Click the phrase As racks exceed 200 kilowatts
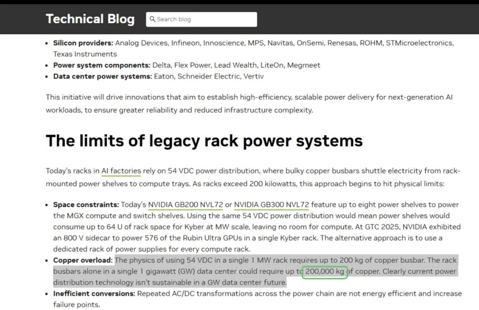Viewport: 479px width, 310px height. click(x=244, y=184)
